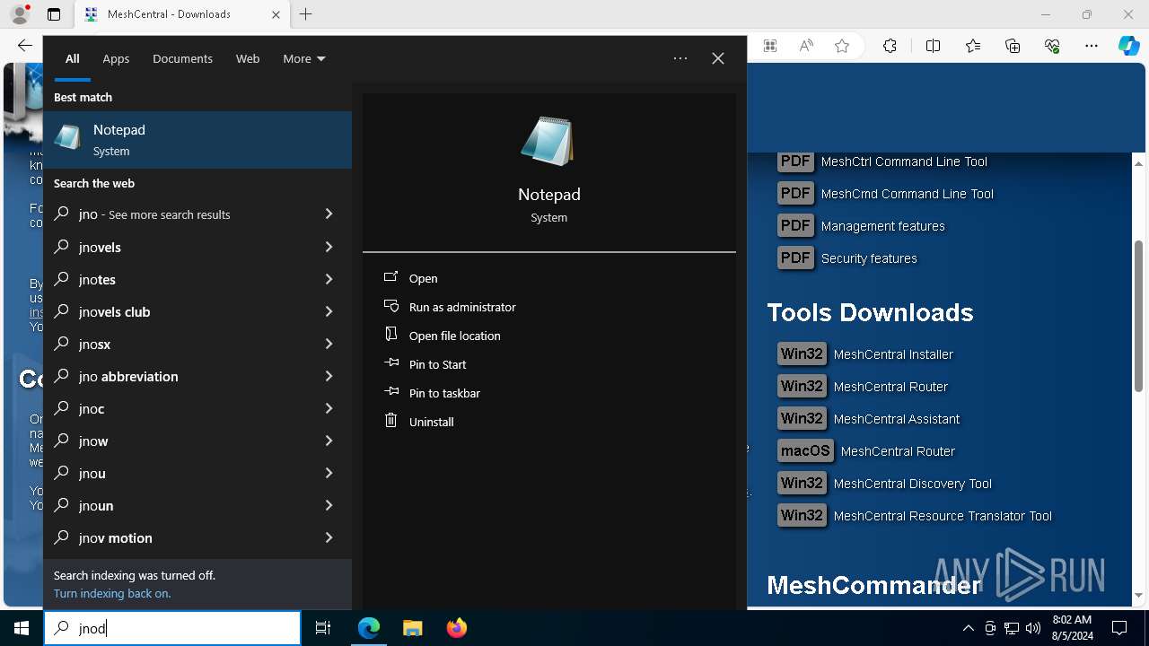This screenshot has height=646, width=1149.
Task: Open Edge profile avatar icon
Action: 20,14
